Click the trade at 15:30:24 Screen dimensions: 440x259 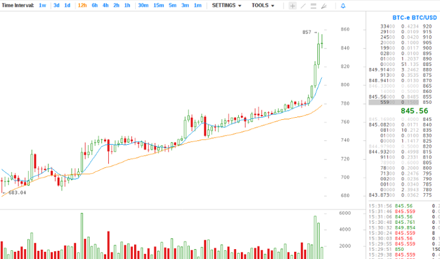click(x=404, y=233)
